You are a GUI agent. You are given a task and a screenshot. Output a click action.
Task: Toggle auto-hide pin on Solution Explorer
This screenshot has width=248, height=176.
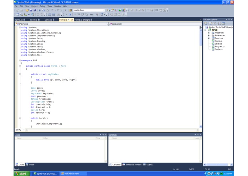coord(229,19)
